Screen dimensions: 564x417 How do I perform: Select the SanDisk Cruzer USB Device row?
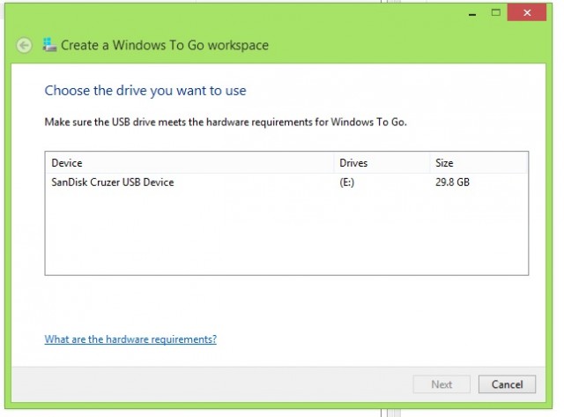click(x=286, y=182)
